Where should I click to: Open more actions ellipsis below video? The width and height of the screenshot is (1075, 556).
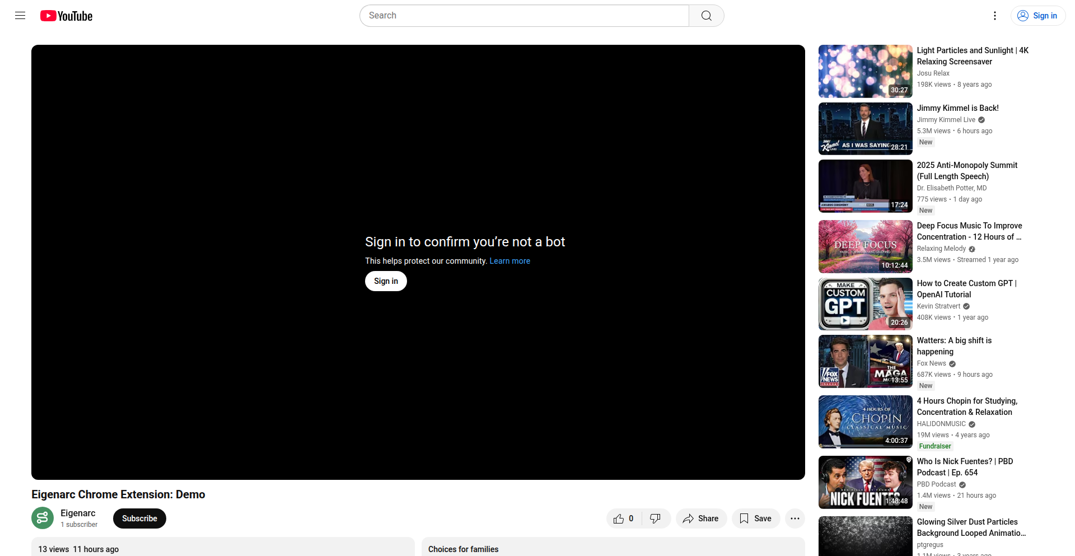tap(795, 518)
